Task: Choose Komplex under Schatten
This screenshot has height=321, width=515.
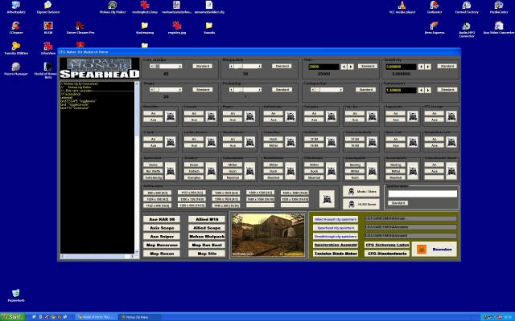Action: point(194,177)
